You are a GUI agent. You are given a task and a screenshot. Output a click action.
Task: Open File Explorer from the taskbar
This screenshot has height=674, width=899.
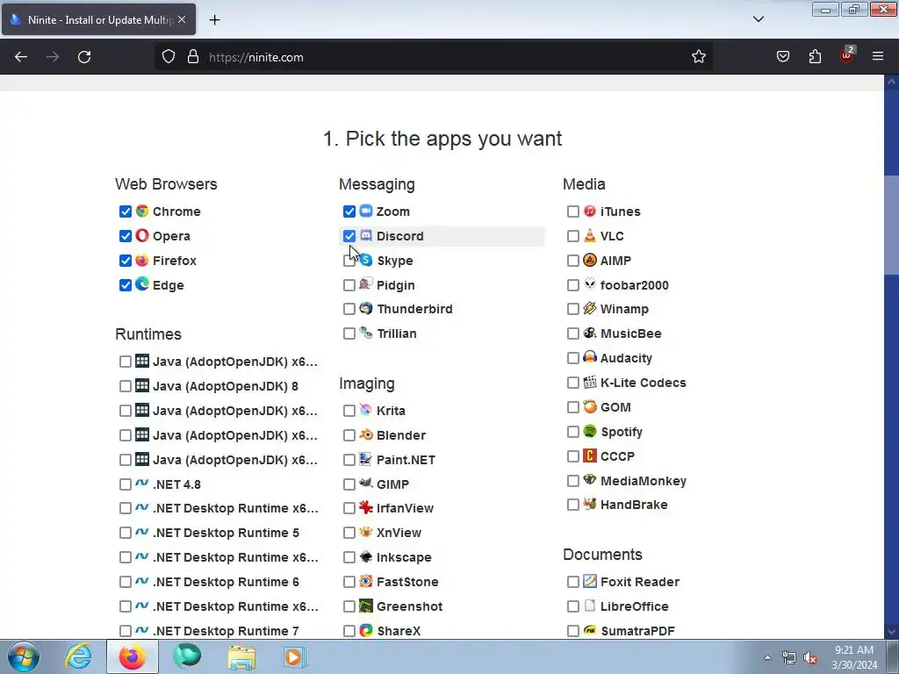[241, 656]
